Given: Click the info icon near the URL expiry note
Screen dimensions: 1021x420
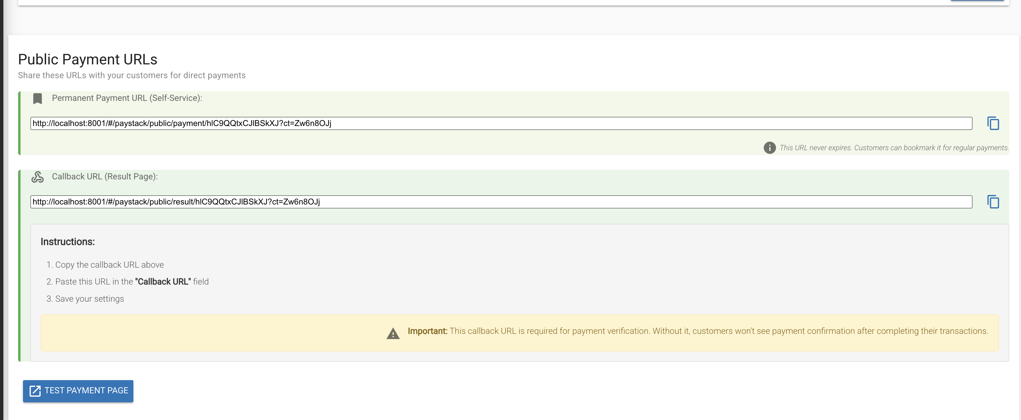Looking at the screenshot, I should coord(769,148).
